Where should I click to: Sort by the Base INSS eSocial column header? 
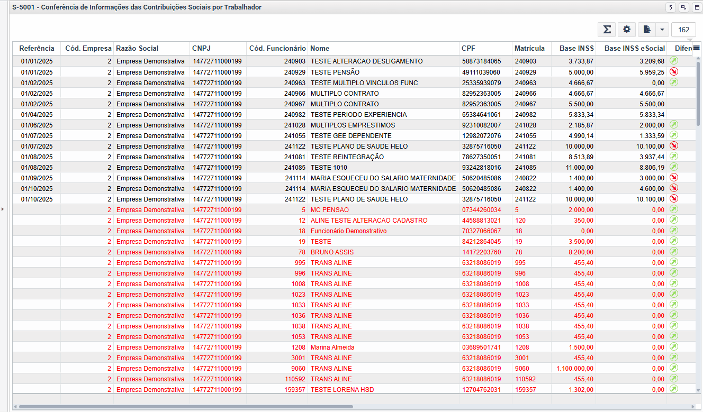632,48
